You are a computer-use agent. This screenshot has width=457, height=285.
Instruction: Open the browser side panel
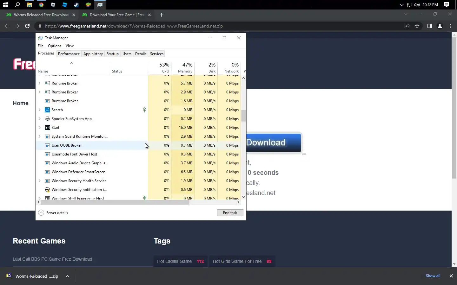(x=429, y=26)
